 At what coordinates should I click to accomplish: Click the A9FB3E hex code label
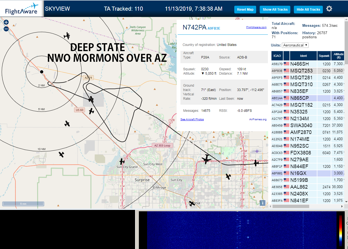pyautogui.click(x=214, y=28)
